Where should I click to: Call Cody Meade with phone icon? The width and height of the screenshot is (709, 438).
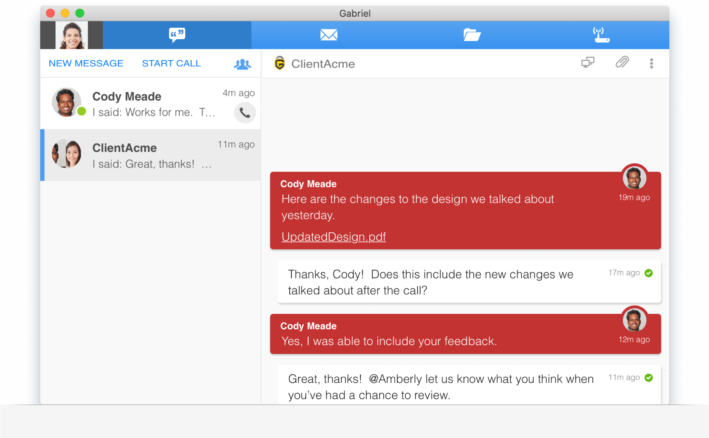pos(245,113)
